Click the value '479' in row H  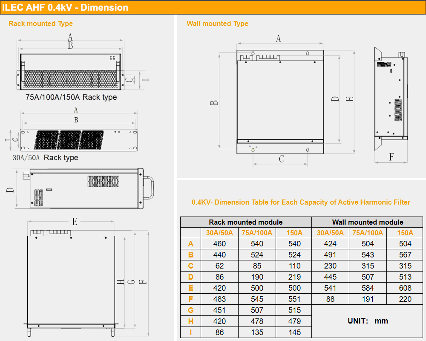click(294, 321)
